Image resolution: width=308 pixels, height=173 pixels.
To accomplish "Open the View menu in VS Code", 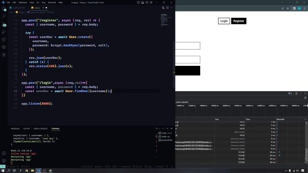I will [x=32, y=2].
